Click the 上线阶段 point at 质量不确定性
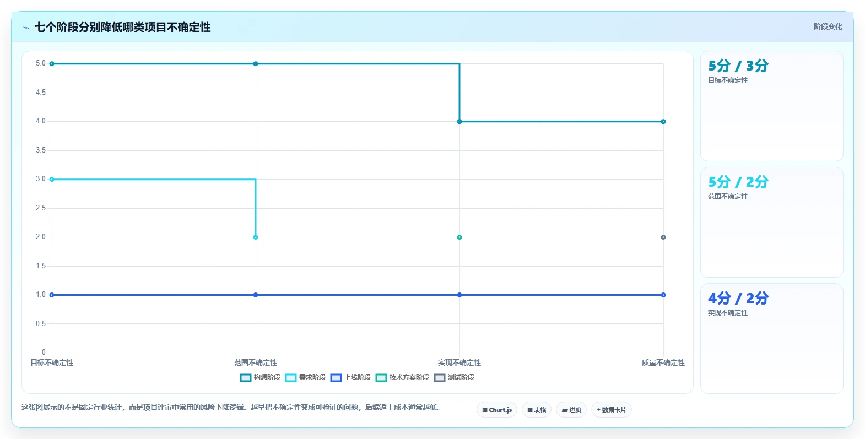The image size is (865, 439). coord(663,295)
